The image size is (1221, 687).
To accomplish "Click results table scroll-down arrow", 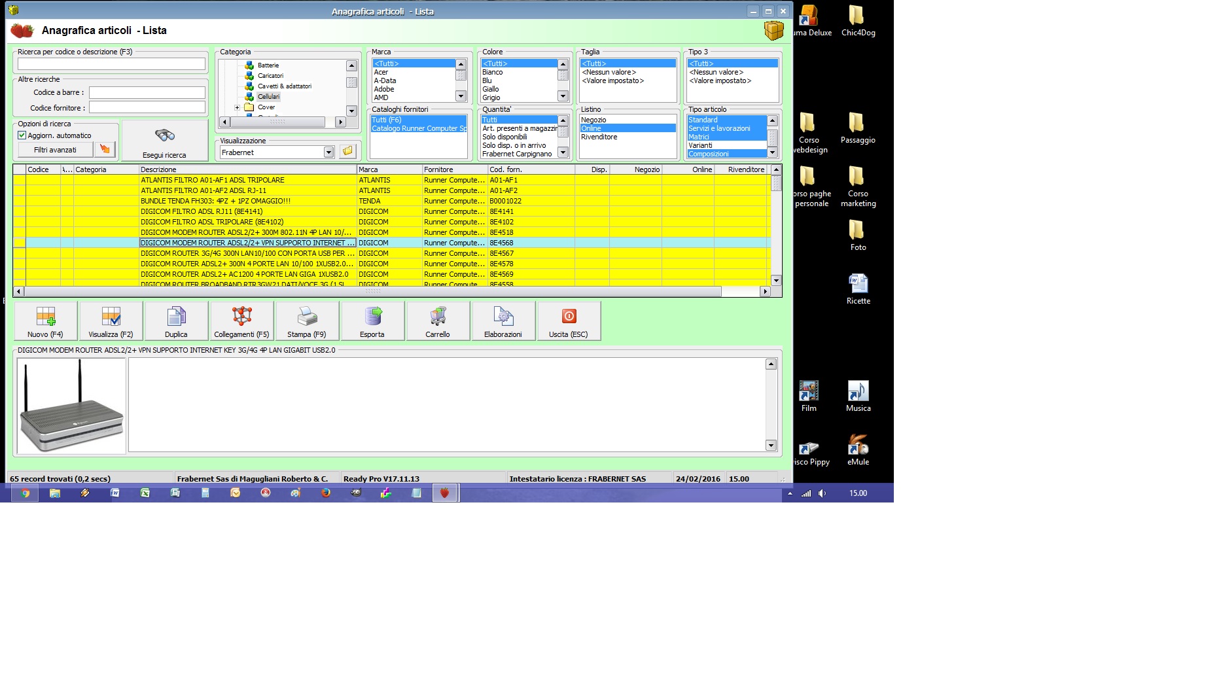I will click(776, 280).
